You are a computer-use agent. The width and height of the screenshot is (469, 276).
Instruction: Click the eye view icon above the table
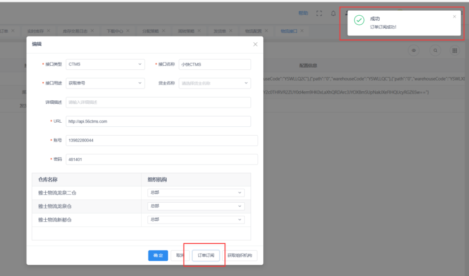(414, 50)
